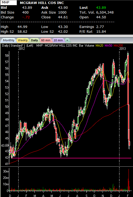Click the 2013 year divider label
Viewport: 133px width, 197px height.
(x=122, y=49)
